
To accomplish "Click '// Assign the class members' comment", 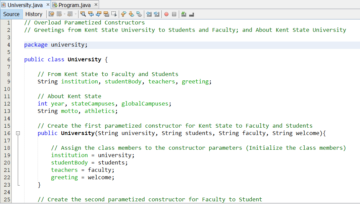I will 198,148.
